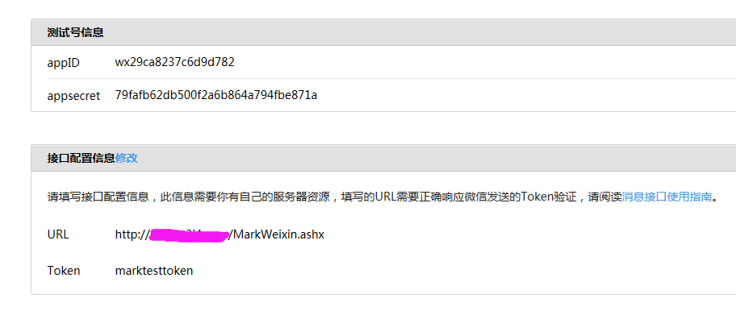
Task: Open the 消息接口使用指南 guide link
Action: pos(667,197)
